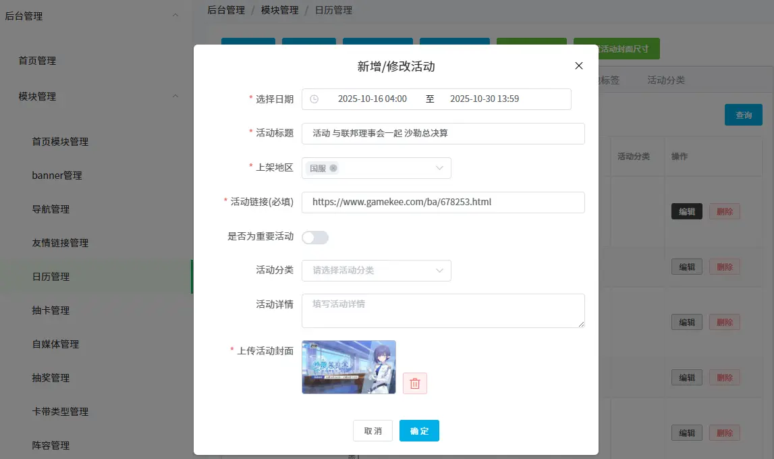Image resolution: width=774 pixels, height=459 pixels.
Task: Click the red trash icon to delete cover
Action: pos(415,383)
